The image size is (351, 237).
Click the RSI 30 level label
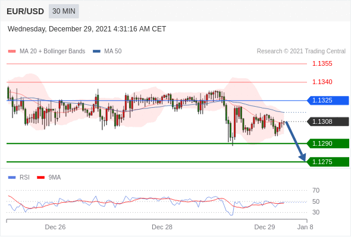[316, 212]
